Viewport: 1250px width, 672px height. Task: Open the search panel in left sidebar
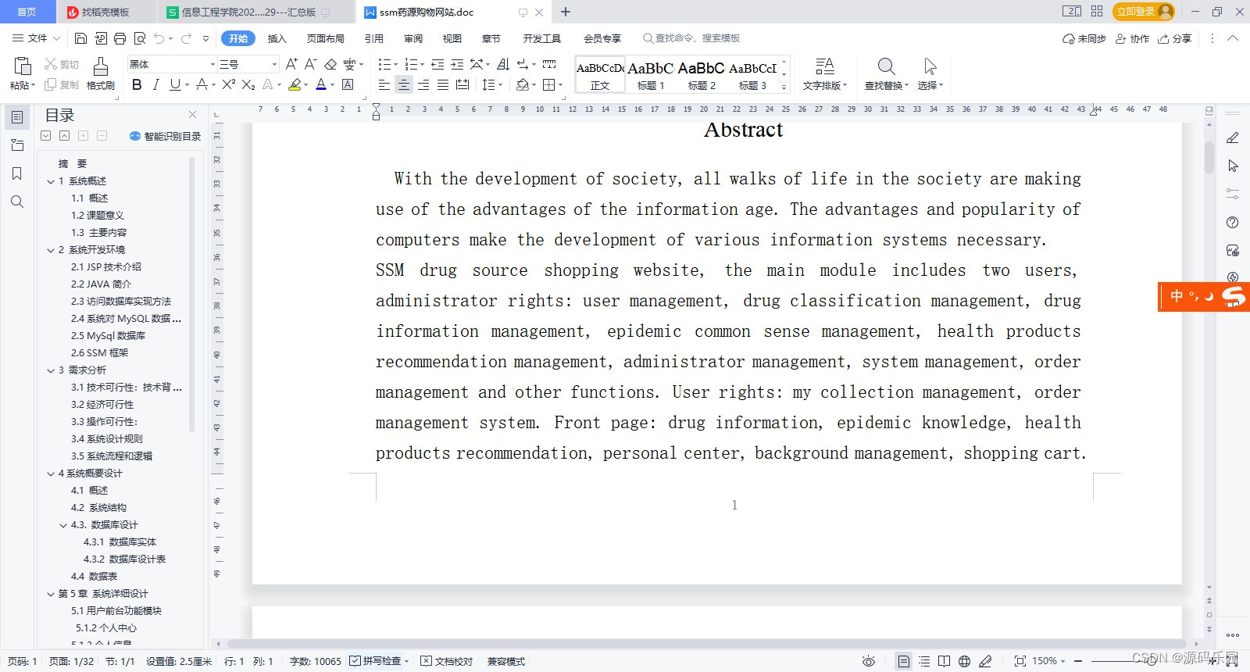click(x=17, y=202)
